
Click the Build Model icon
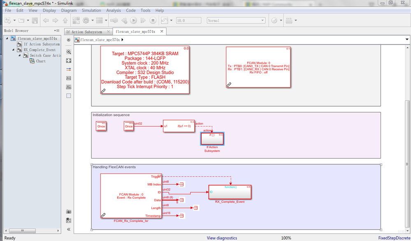[x=289, y=20]
